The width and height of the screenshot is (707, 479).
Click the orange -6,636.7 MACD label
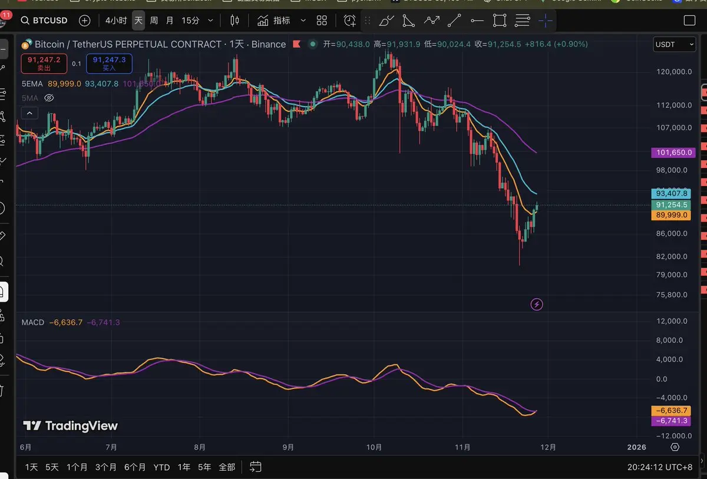[671, 411]
